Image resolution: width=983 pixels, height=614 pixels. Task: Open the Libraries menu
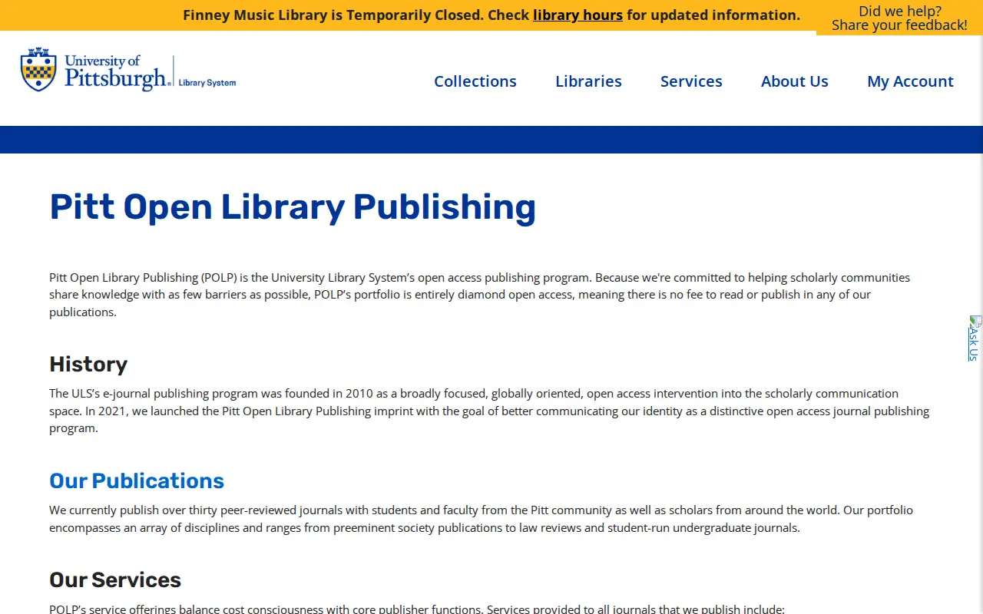(x=588, y=81)
